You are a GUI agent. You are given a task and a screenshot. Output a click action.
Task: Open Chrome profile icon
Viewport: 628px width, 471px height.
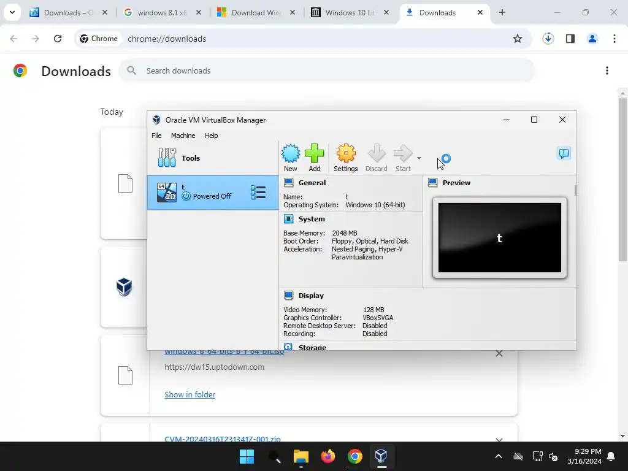point(592,39)
